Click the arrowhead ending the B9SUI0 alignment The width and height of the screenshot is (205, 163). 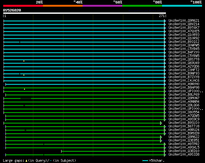pyautogui.click(x=161, y=123)
